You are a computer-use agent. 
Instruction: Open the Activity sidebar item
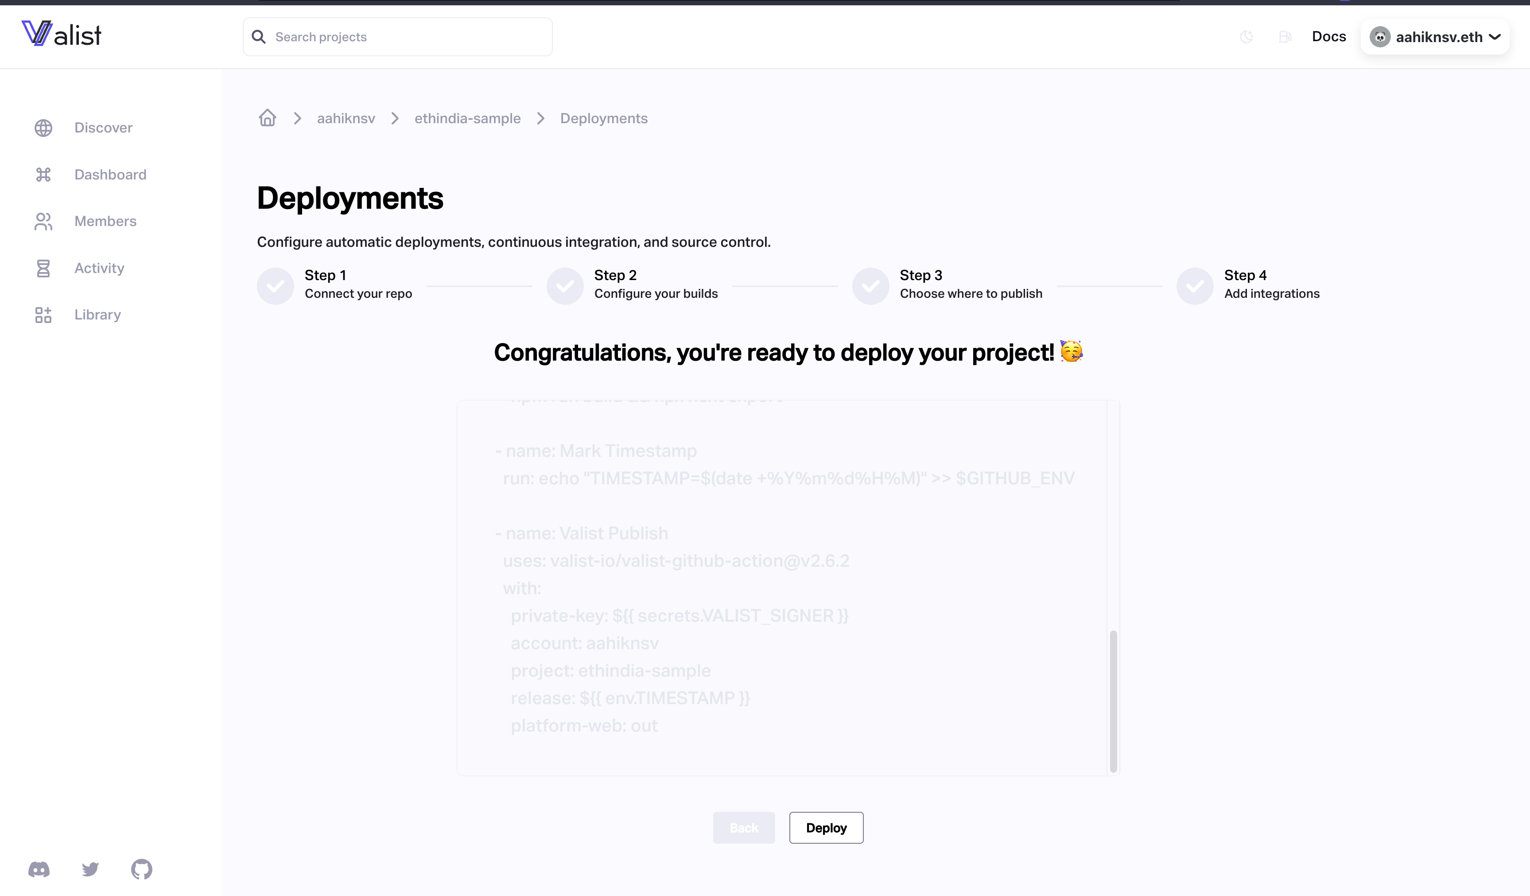tap(99, 268)
